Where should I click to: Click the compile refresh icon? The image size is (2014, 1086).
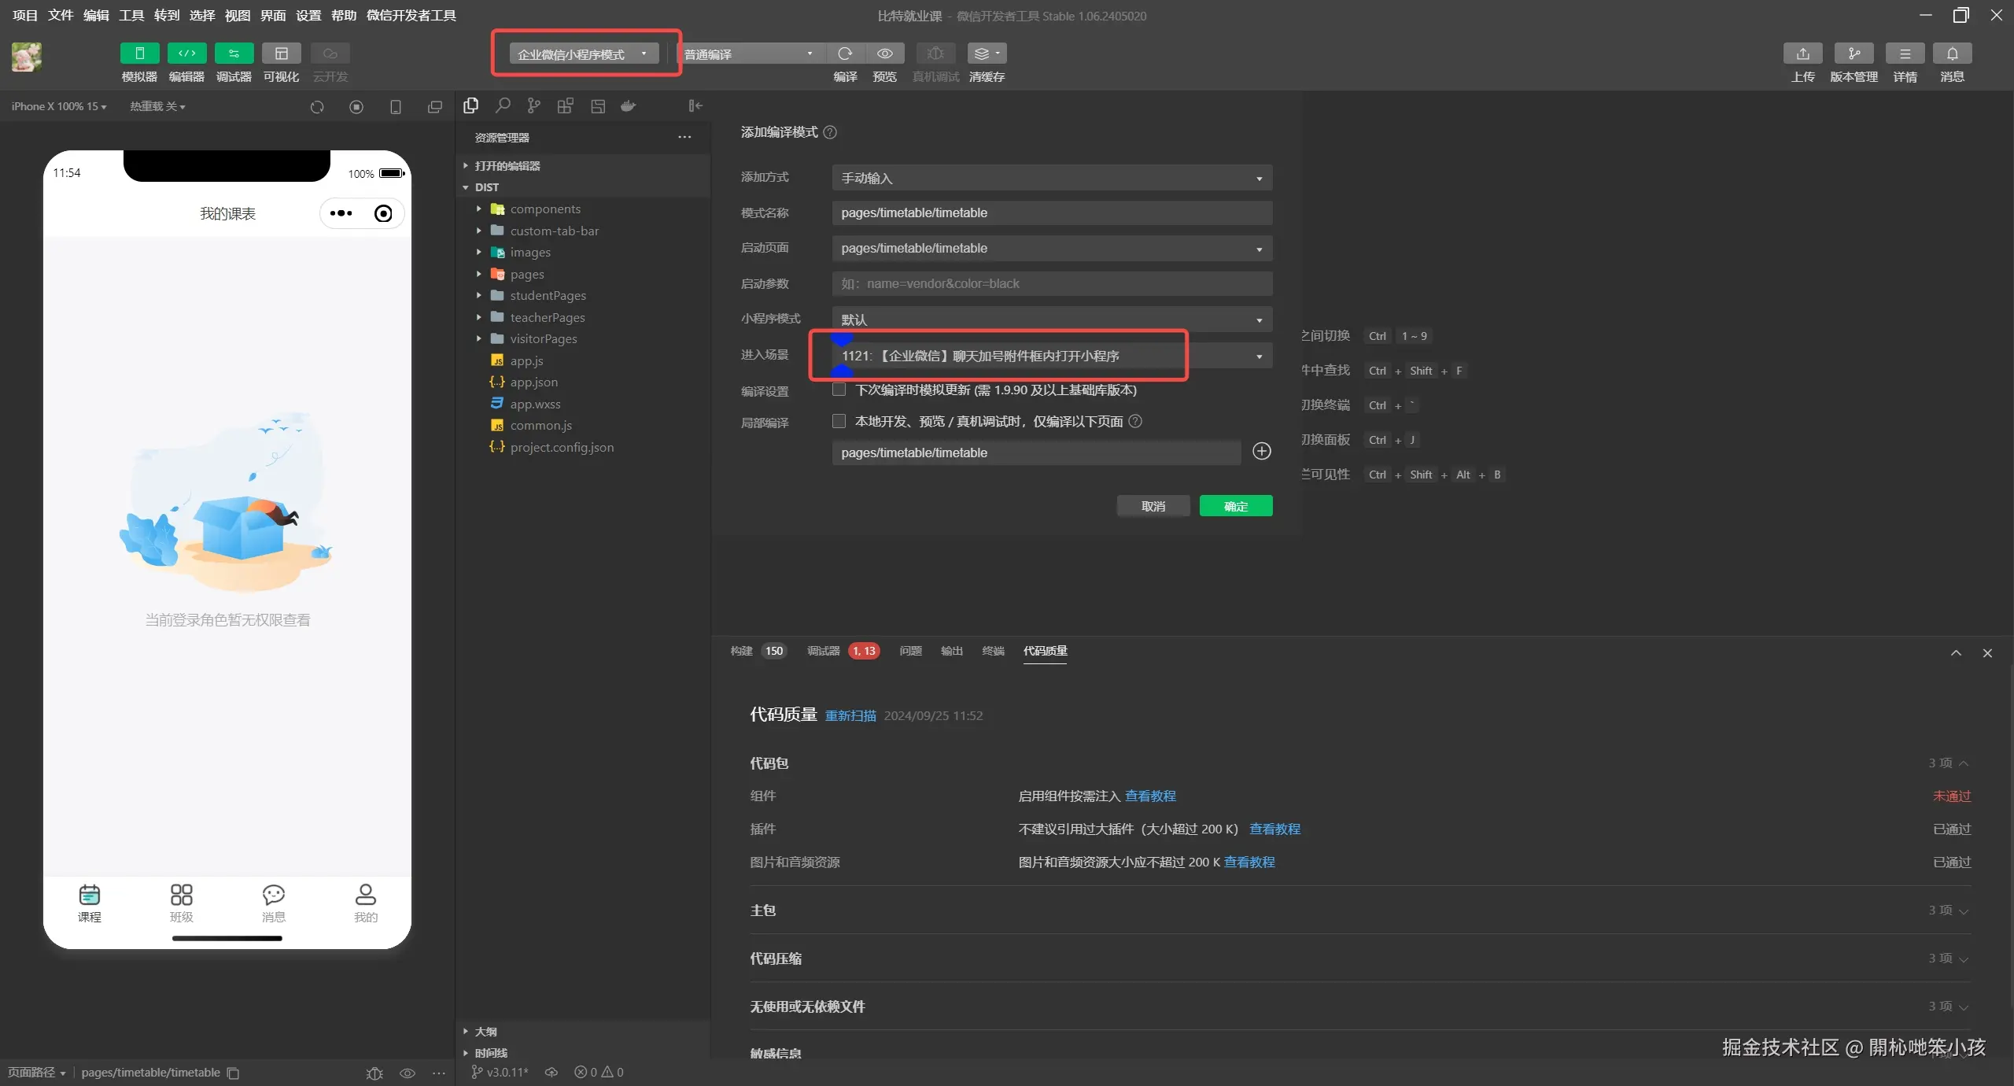[x=845, y=53]
